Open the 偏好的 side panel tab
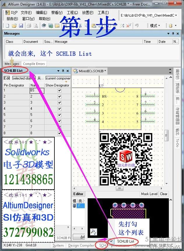The width and height of the screenshot is (184, 251). coord(177,74)
